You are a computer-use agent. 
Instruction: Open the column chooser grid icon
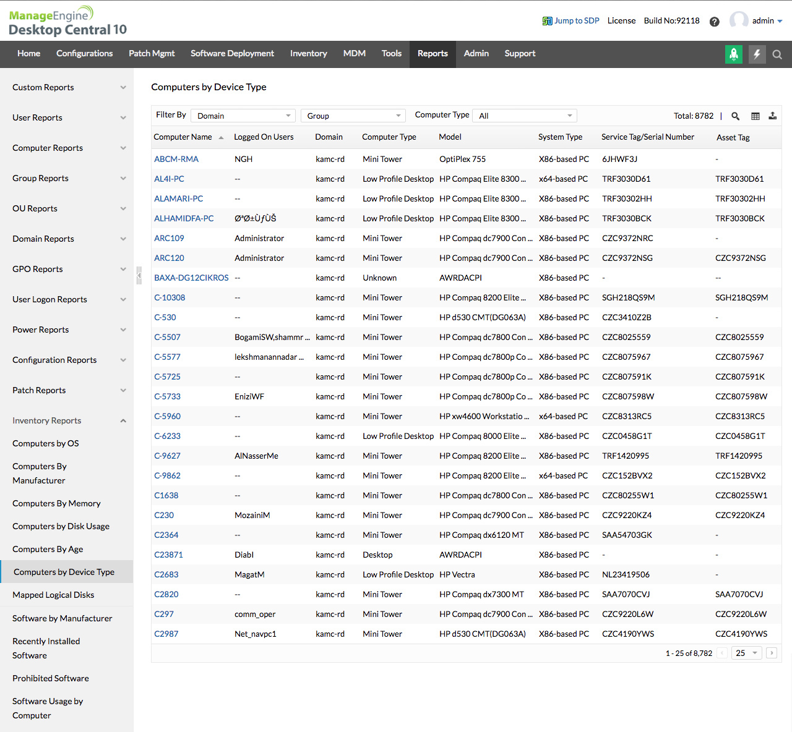755,116
